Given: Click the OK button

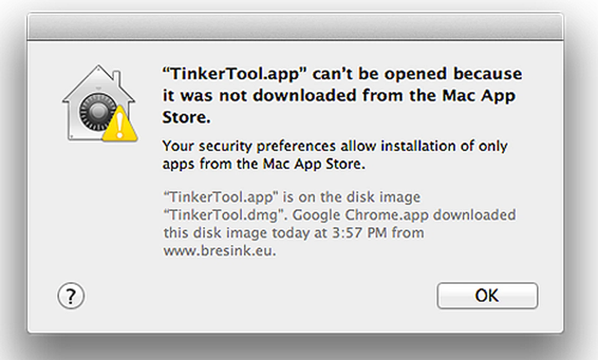Looking at the screenshot, I should click(487, 295).
